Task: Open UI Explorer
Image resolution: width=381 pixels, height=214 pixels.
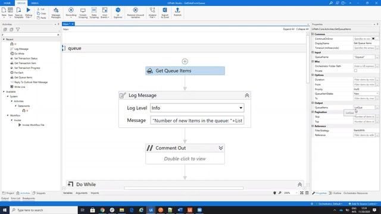Action: click(x=118, y=12)
